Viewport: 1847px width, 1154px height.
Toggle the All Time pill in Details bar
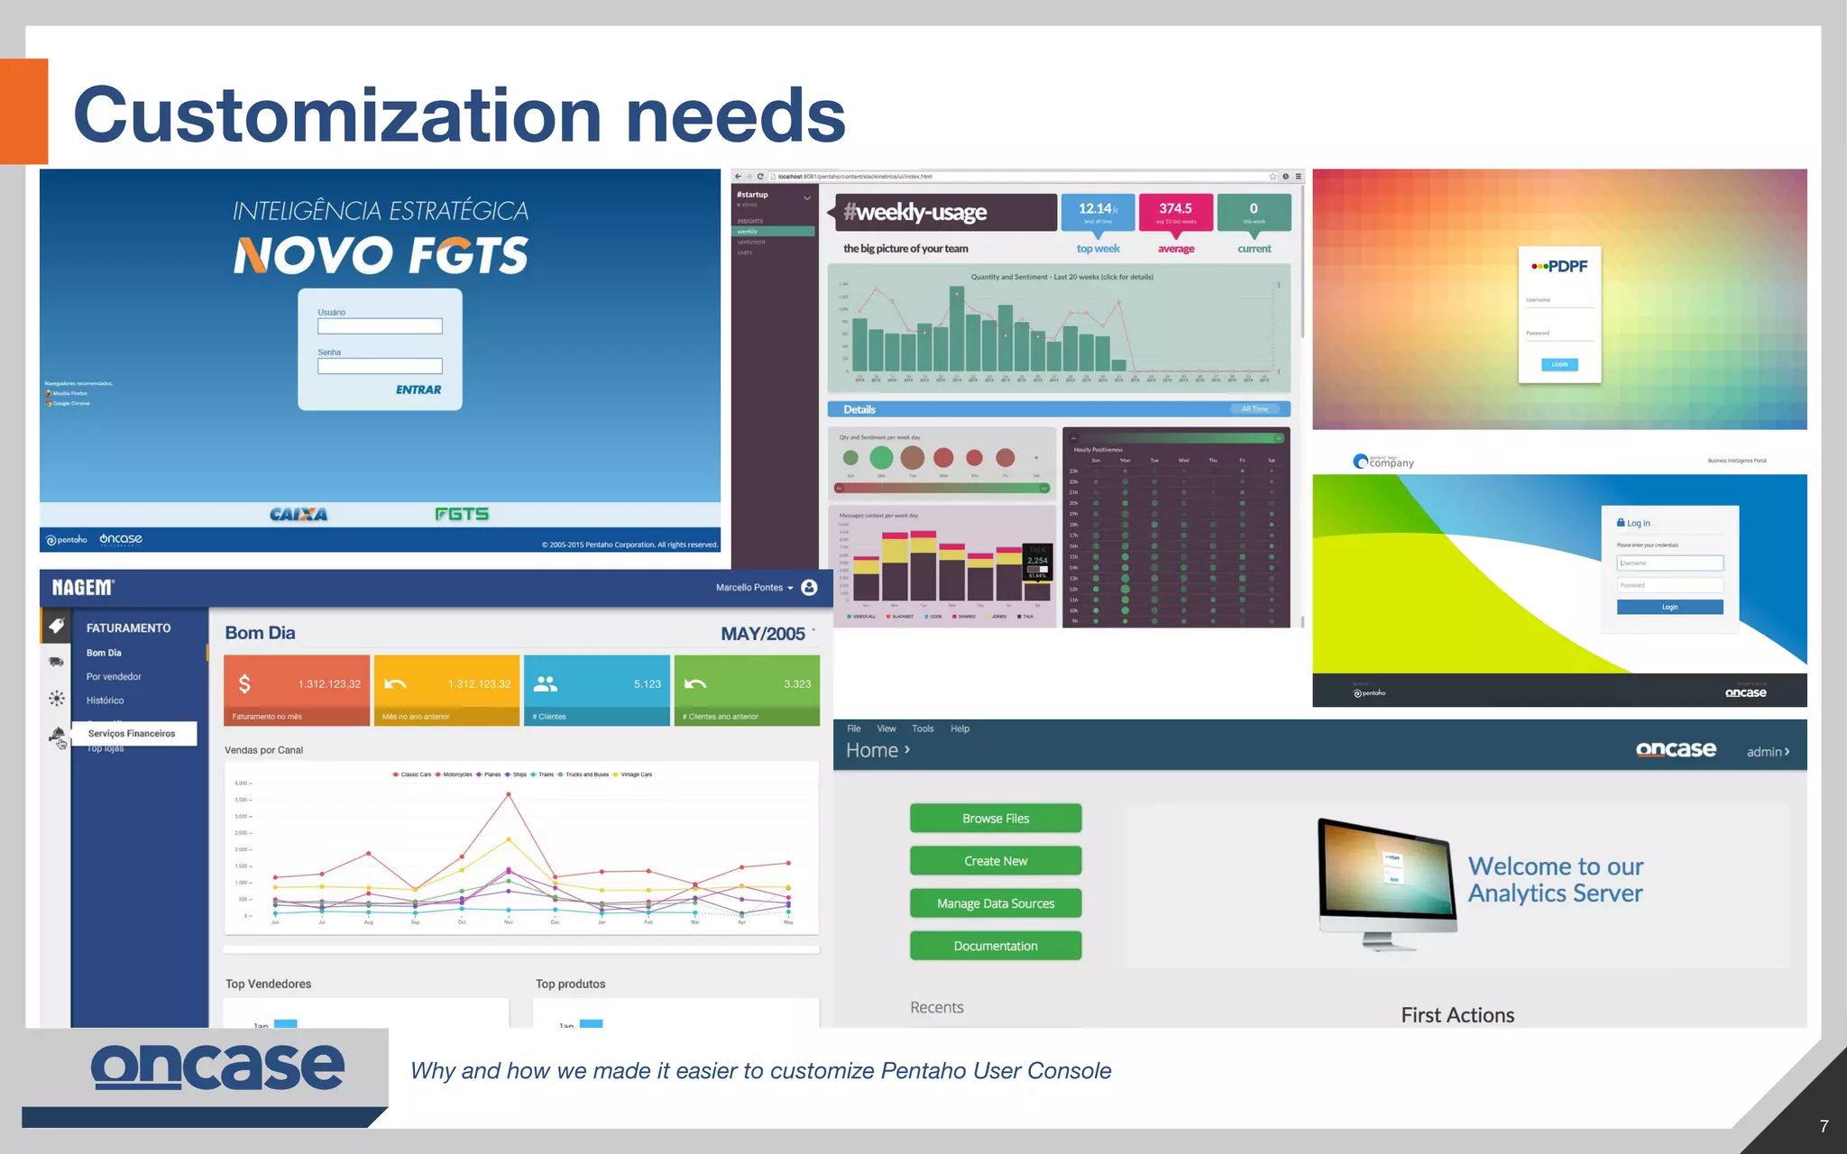click(1254, 409)
